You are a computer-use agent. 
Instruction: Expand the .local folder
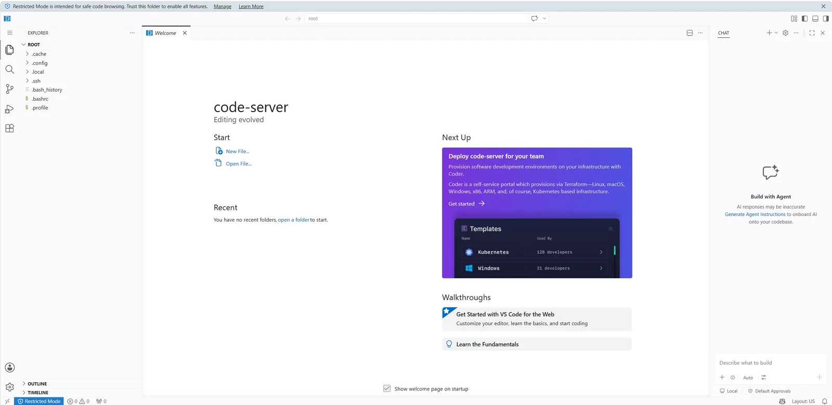click(81, 72)
